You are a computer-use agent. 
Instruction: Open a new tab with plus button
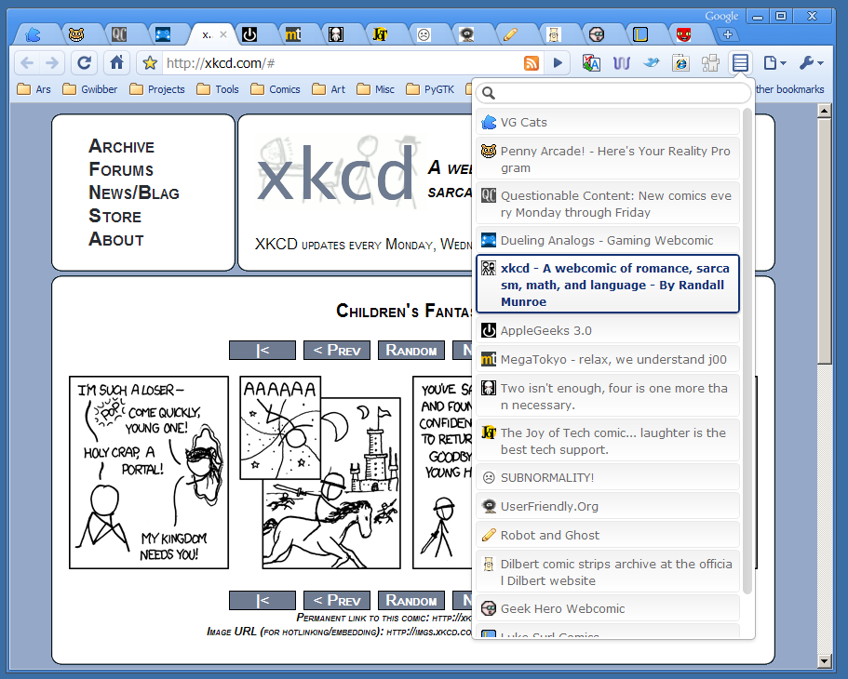pyautogui.click(x=727, y=35)
